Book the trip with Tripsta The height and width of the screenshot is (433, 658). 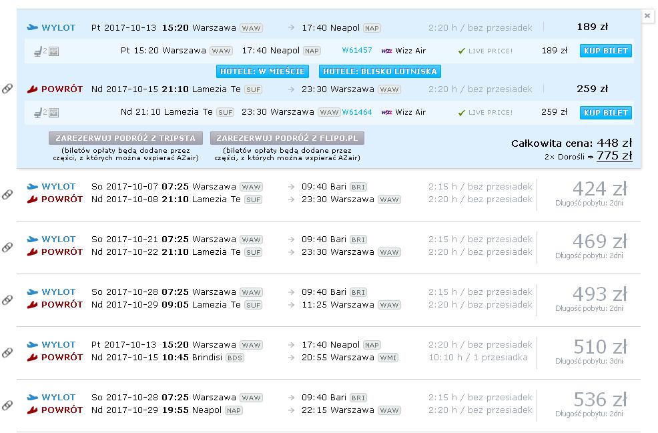125,138
